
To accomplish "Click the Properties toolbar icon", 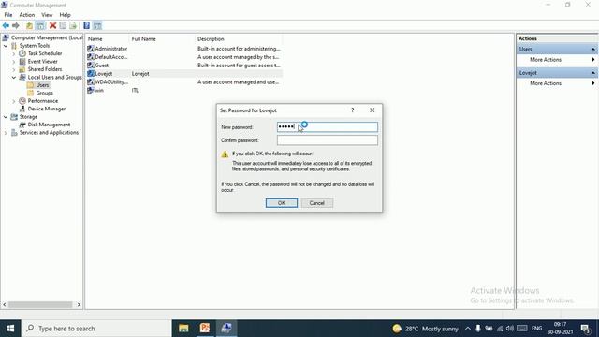I will point(63,25).
